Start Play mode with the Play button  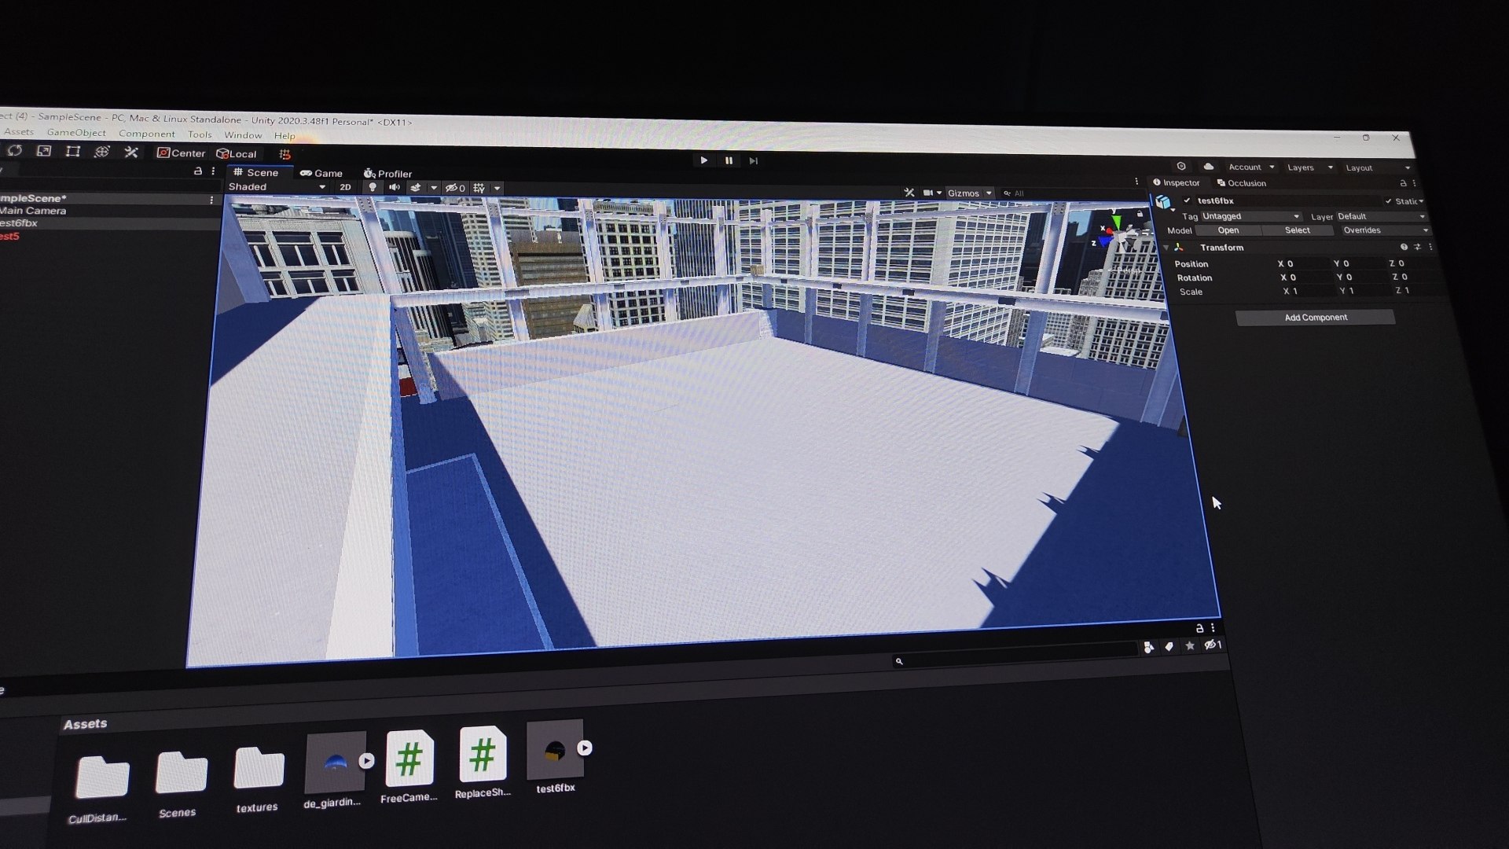[704, 160]
